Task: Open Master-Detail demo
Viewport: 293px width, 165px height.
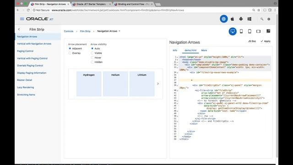Action: coord(24,80)
